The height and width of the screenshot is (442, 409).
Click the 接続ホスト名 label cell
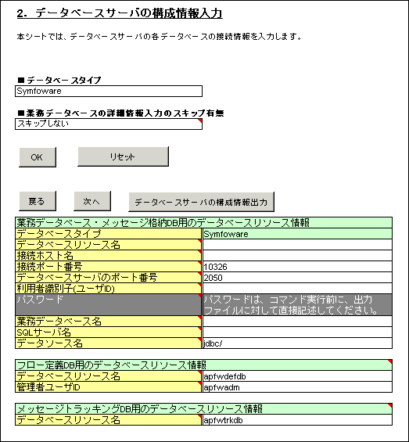(x=109, y=256)
